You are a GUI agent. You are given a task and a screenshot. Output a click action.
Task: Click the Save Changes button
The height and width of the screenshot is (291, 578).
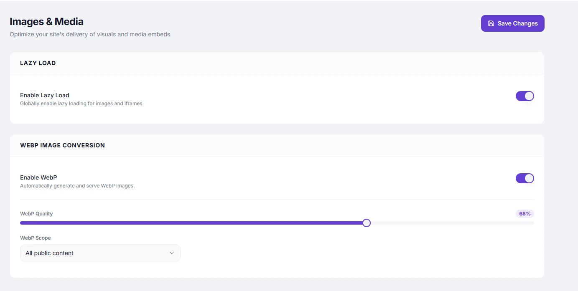tap(512, 23)
